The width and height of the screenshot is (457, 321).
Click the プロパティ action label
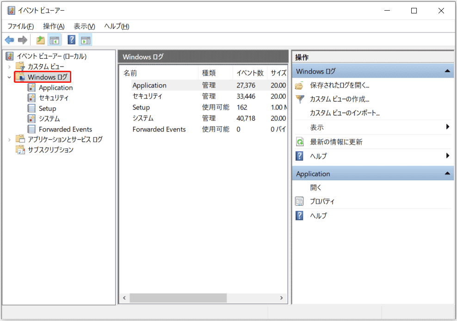[x=322, y=201]
